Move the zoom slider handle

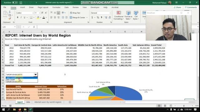tap(184, 106)
